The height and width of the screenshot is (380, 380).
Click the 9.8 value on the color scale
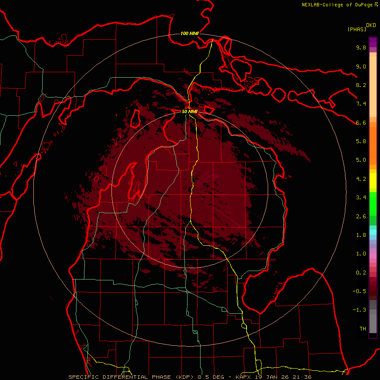point(361,47)
